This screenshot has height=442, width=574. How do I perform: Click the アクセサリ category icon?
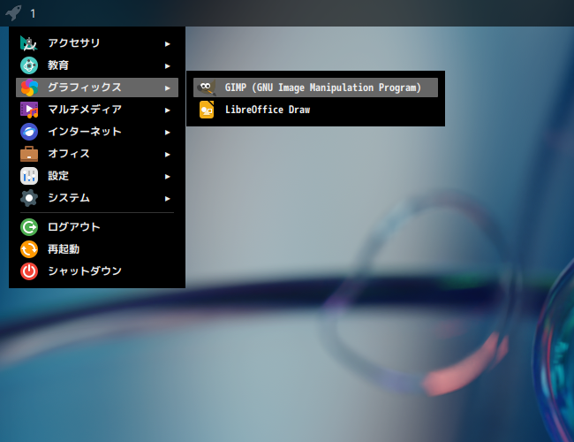29,43
